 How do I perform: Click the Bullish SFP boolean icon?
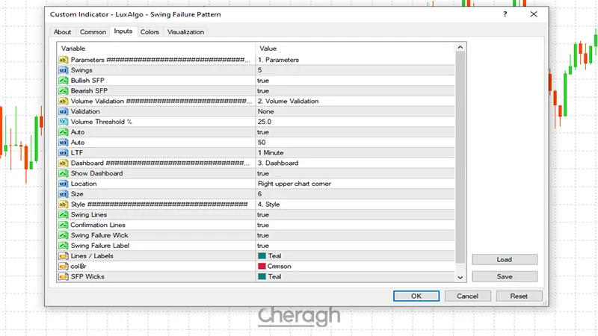pos(63,81)
